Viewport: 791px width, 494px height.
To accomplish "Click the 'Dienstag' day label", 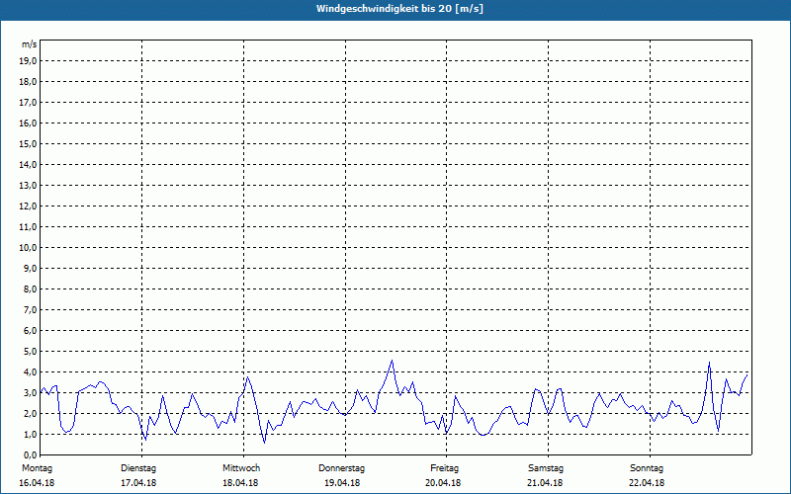I will (138, 468).
